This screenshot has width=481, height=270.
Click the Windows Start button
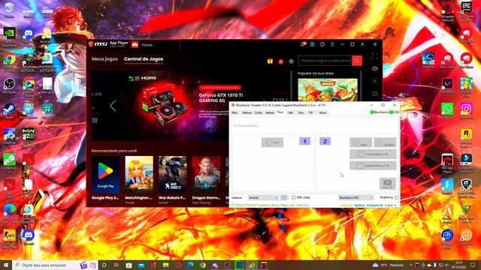[x=5, y=265]
